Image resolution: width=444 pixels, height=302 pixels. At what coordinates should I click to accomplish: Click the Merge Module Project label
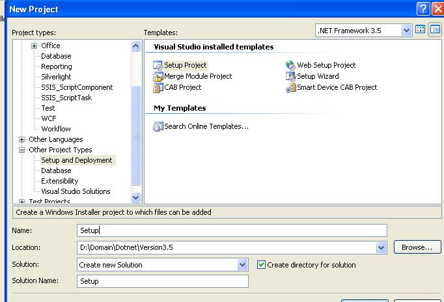[198, 76]
